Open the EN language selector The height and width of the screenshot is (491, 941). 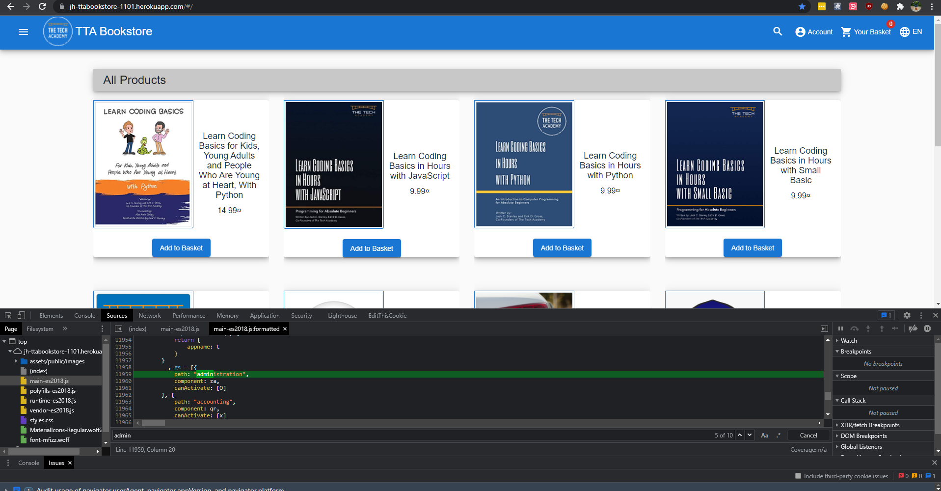[x=911, y=32]
